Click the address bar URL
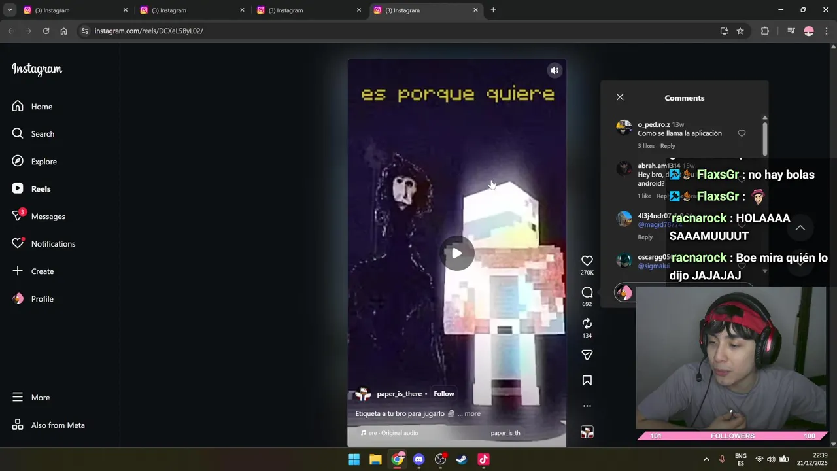The height and width of the screenshot is (471, 837). point(148,31)
